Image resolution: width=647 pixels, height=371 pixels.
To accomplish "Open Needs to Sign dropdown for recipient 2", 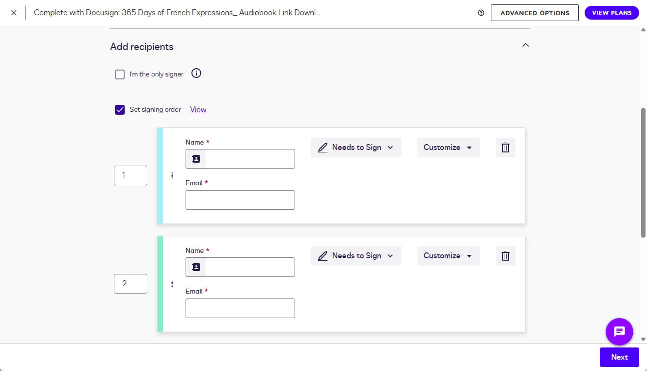I will [x=356, y=256].
